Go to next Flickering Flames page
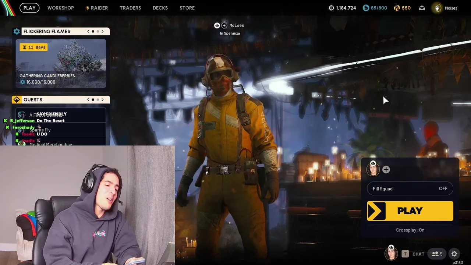The image size is (471, 265). coord(103,31)
